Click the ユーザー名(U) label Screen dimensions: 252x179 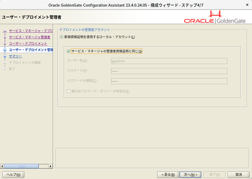click(x=77, y=61)
